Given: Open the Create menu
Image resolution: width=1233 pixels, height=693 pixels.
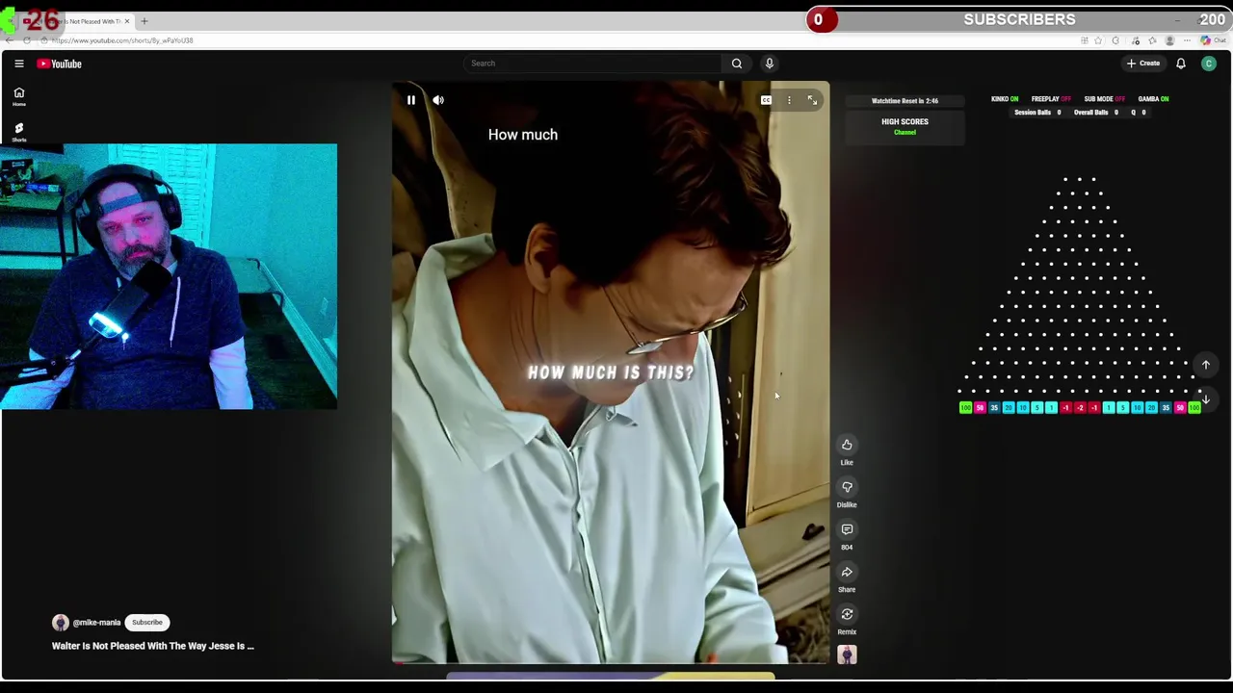Looking at the screenshot, I should (1143, 64).
